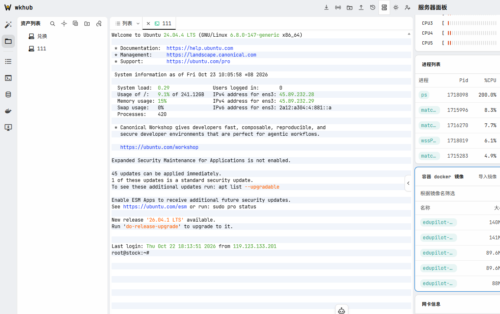Click the new folder icon in asset panel
This screenshot has height=314, width=500.
[x=87, y=24]
